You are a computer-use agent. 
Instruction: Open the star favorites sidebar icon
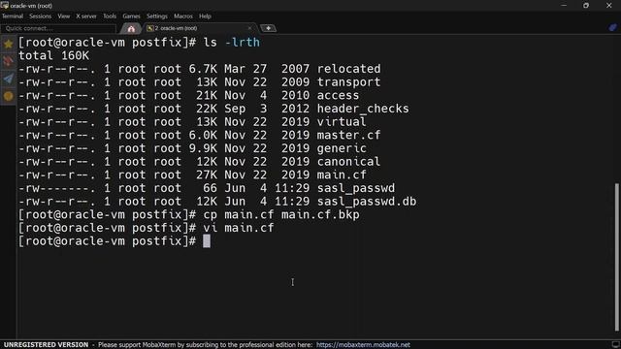pos(9,44)
